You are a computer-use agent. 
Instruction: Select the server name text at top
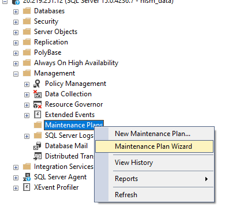pyautogui.click(x=98, y=2)
